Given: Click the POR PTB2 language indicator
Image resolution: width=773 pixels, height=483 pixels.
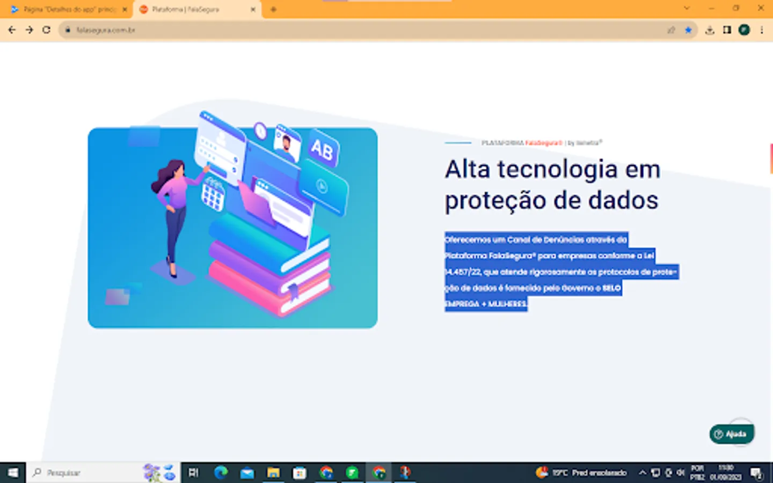Looking at the screenshot, I should pyautogui.click(x=697, y=472).
